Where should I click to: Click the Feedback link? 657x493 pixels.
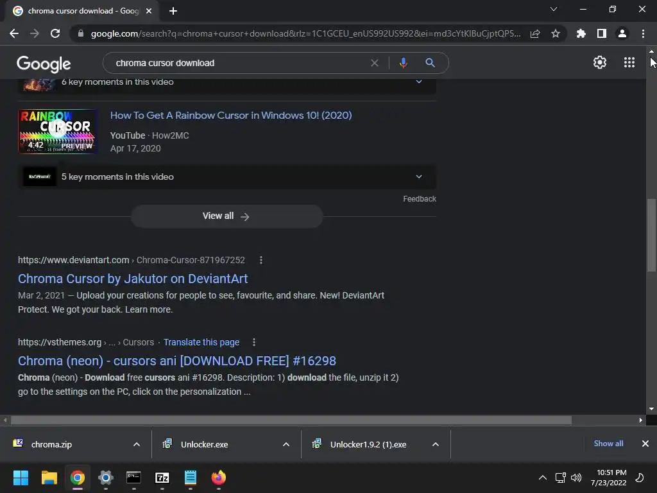420,199
